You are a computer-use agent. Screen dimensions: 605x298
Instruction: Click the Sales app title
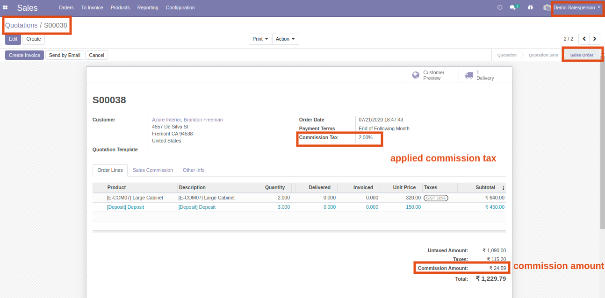pyautogui.click(x=28, y=8)
